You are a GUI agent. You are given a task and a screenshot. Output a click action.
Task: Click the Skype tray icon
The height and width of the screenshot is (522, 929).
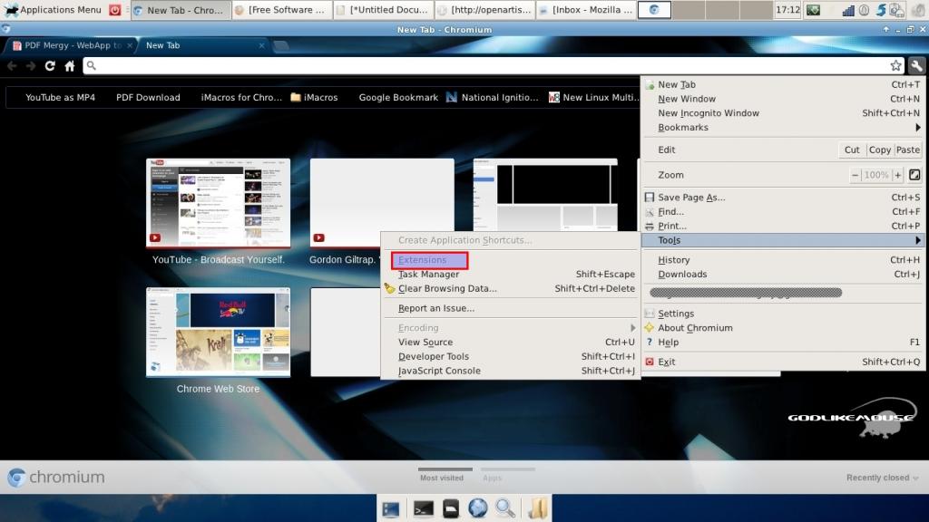click(x=880, y=10)
